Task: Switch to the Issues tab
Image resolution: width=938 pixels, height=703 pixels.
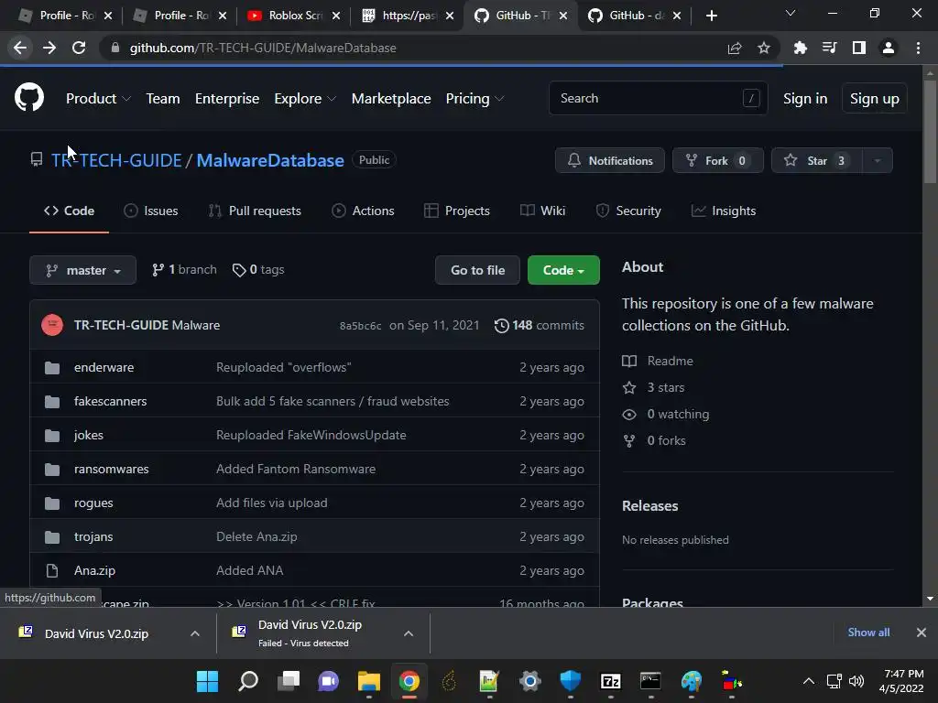Action: tap(151, 211)
